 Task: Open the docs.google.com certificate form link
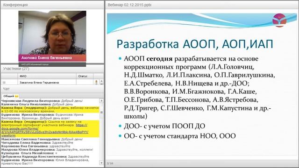pos(45,130)
